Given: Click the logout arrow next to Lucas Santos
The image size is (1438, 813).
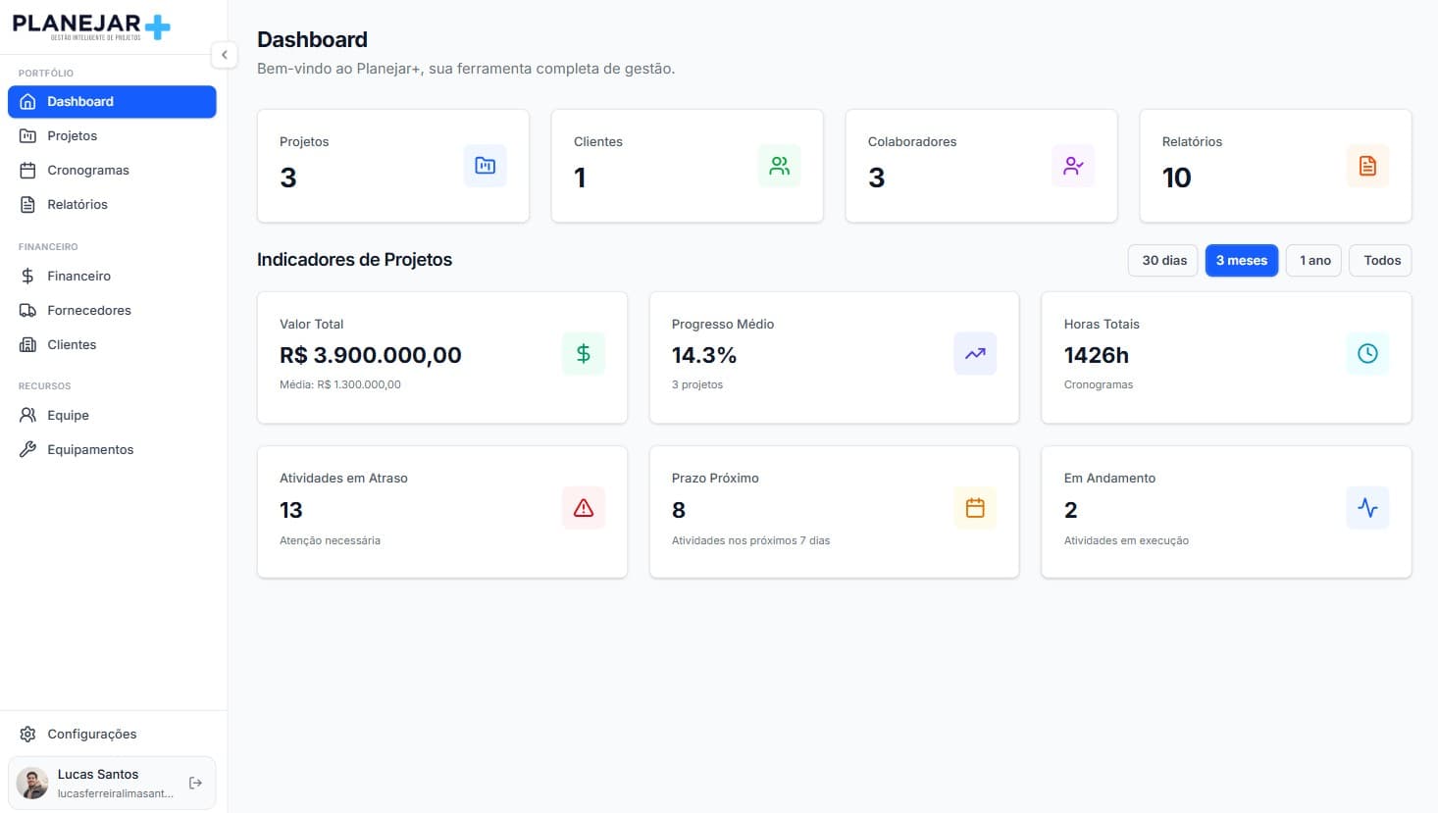Looking at the screenshot, I should 195,782.
